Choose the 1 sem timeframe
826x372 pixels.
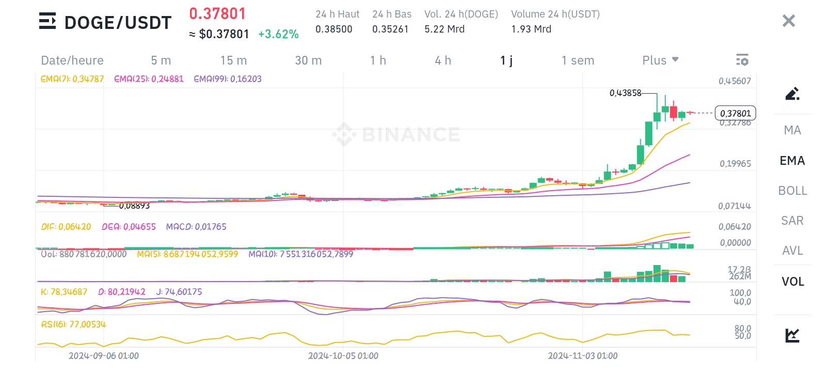click(578, 60)
